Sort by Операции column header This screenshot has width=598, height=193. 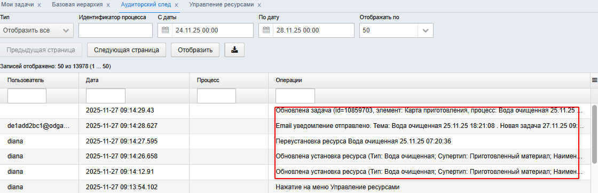click(x=289, y=80)
